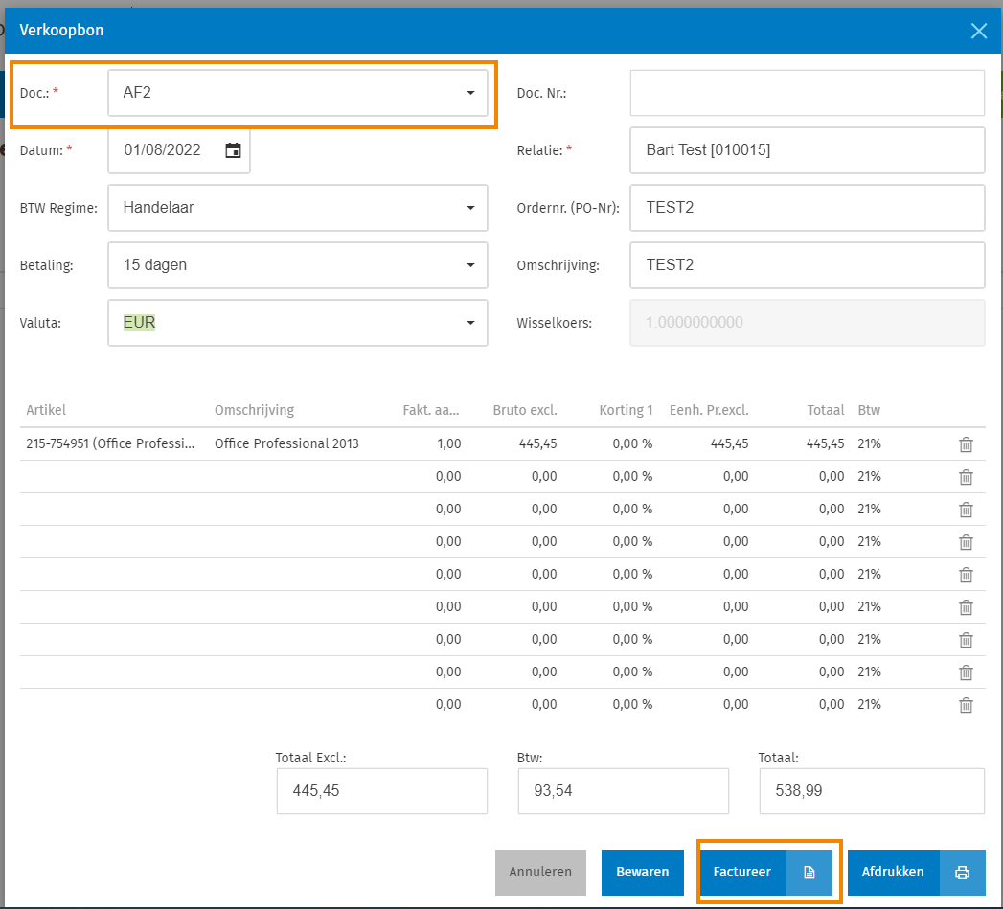Viewport: 1003px width, 909px height.
Task: Click the Btw total field 93,54
Action: pyautogui.click(x=623, y=791)
